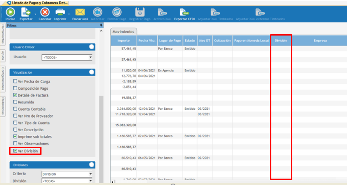Uncheck Imprime sub totales checkbox
Image resolution: width=347 pixels, height=185 pixels.
pos(15,136)
